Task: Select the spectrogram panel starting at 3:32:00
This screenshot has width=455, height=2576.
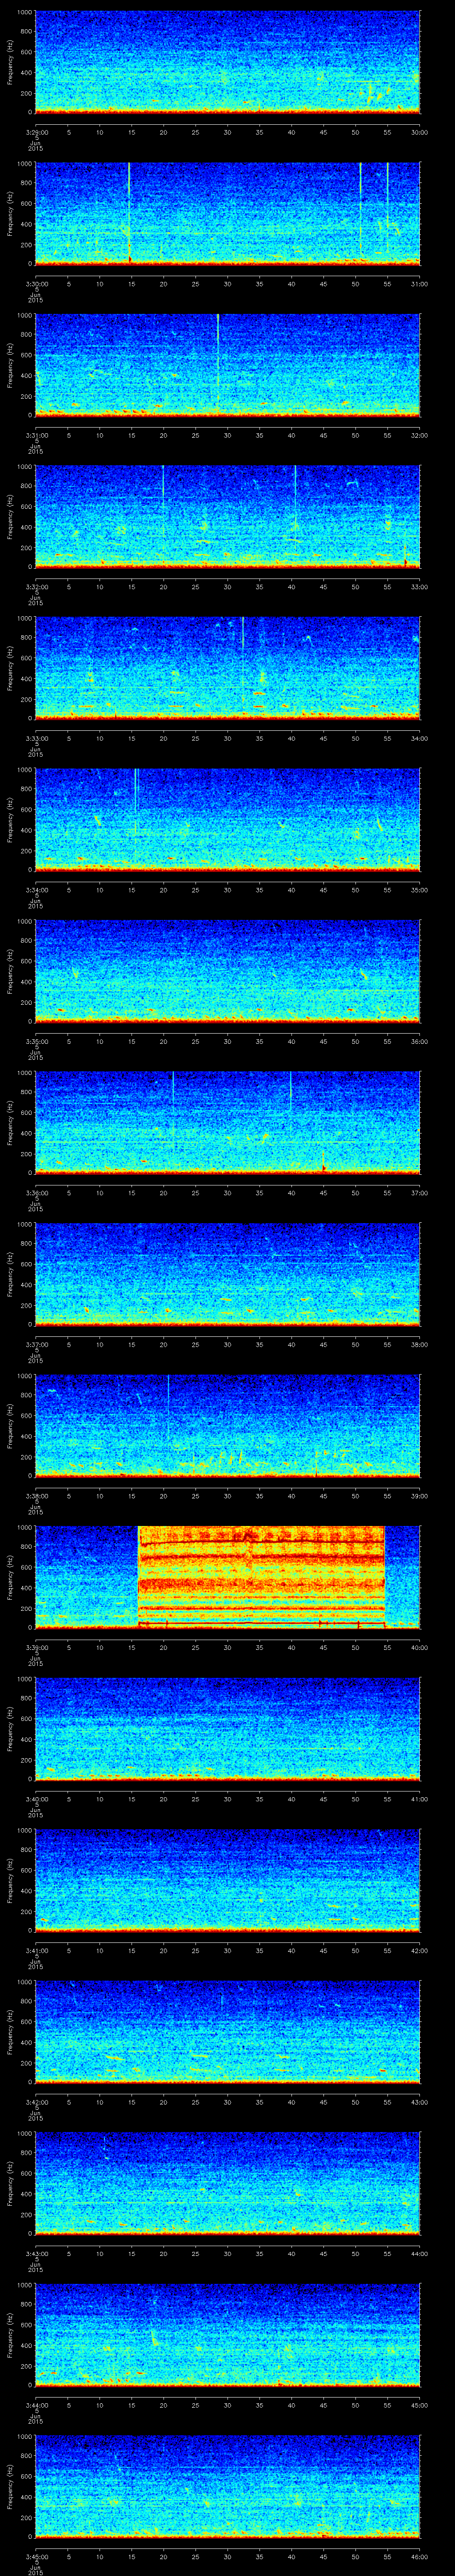Action: pos(228,516)
